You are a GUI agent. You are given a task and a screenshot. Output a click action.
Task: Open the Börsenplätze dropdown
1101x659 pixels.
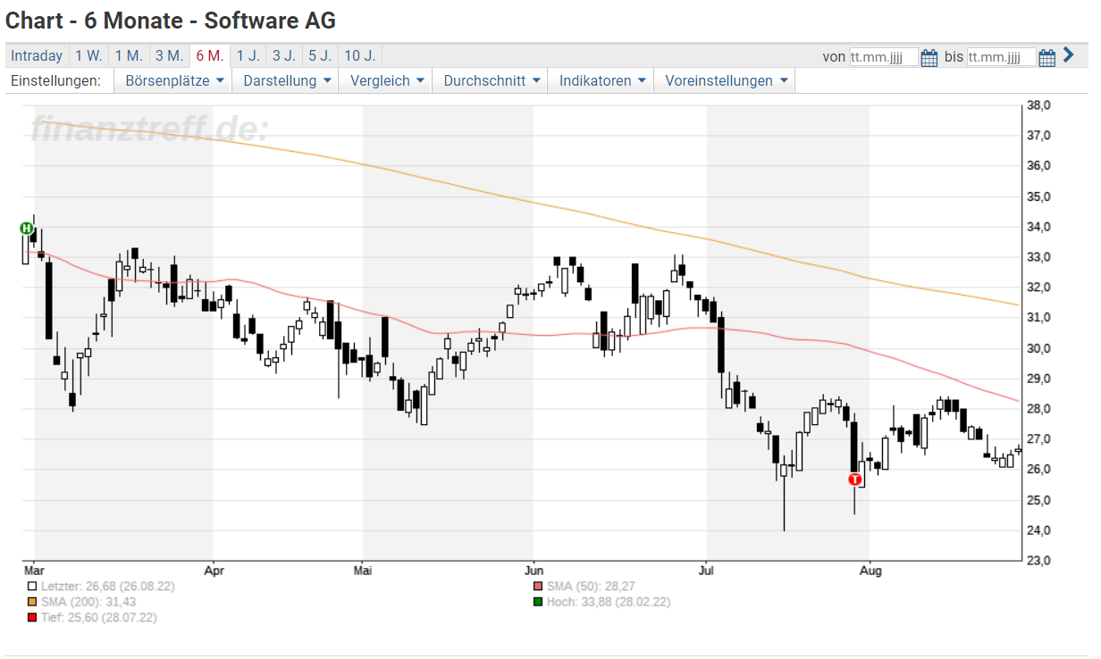tap(172, 80)
